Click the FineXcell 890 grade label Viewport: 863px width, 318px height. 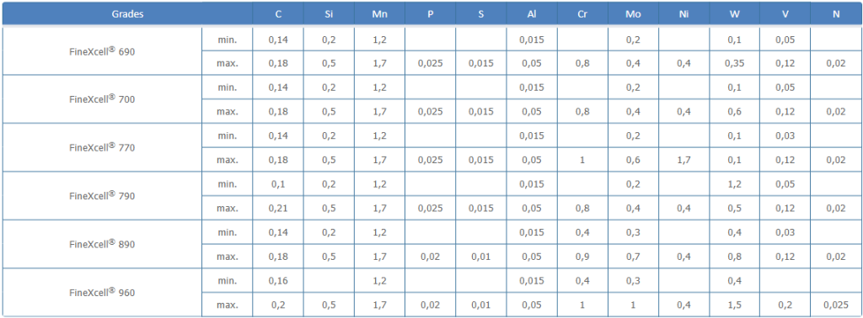(102, 244)
